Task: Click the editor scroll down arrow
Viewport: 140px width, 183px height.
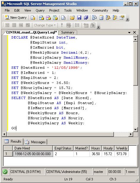Action: point(136,129)
